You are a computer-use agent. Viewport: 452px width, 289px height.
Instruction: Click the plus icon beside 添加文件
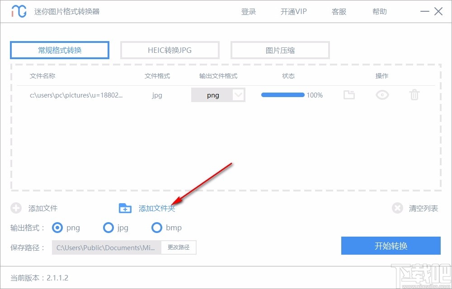click(x=16, y=208)
